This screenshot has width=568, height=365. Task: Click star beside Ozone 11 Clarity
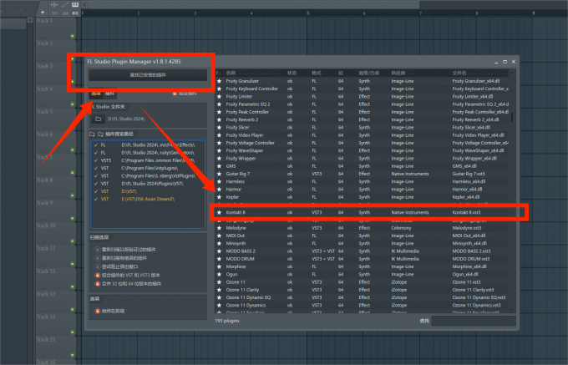point(219,290)
